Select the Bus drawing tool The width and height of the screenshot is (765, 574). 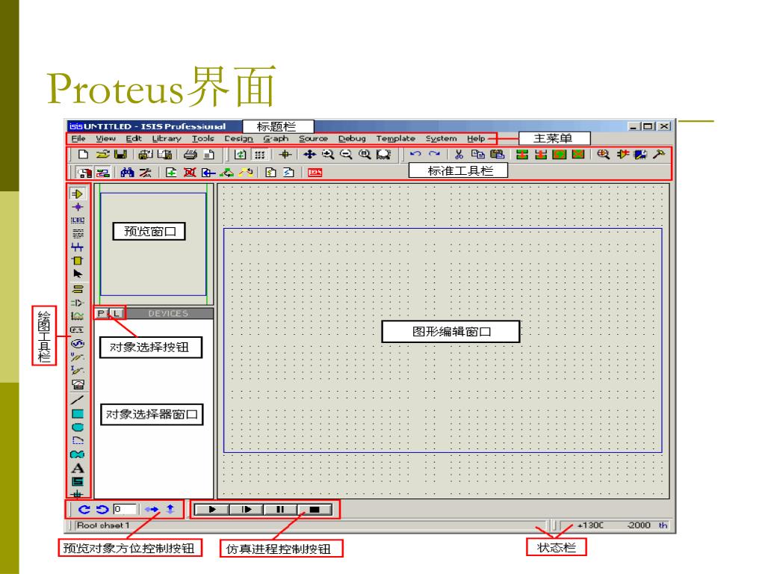(77, 247)
